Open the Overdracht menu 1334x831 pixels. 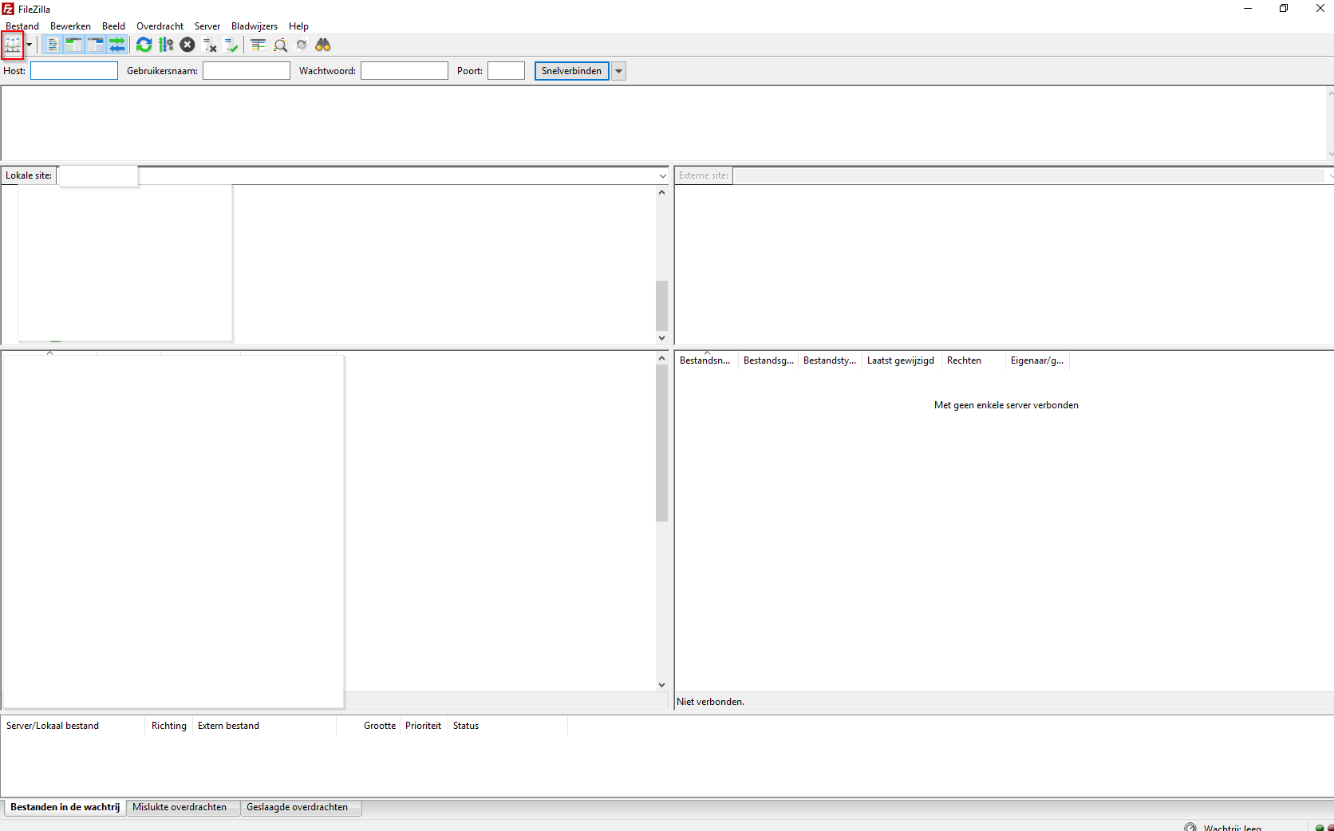pos(160,26)
